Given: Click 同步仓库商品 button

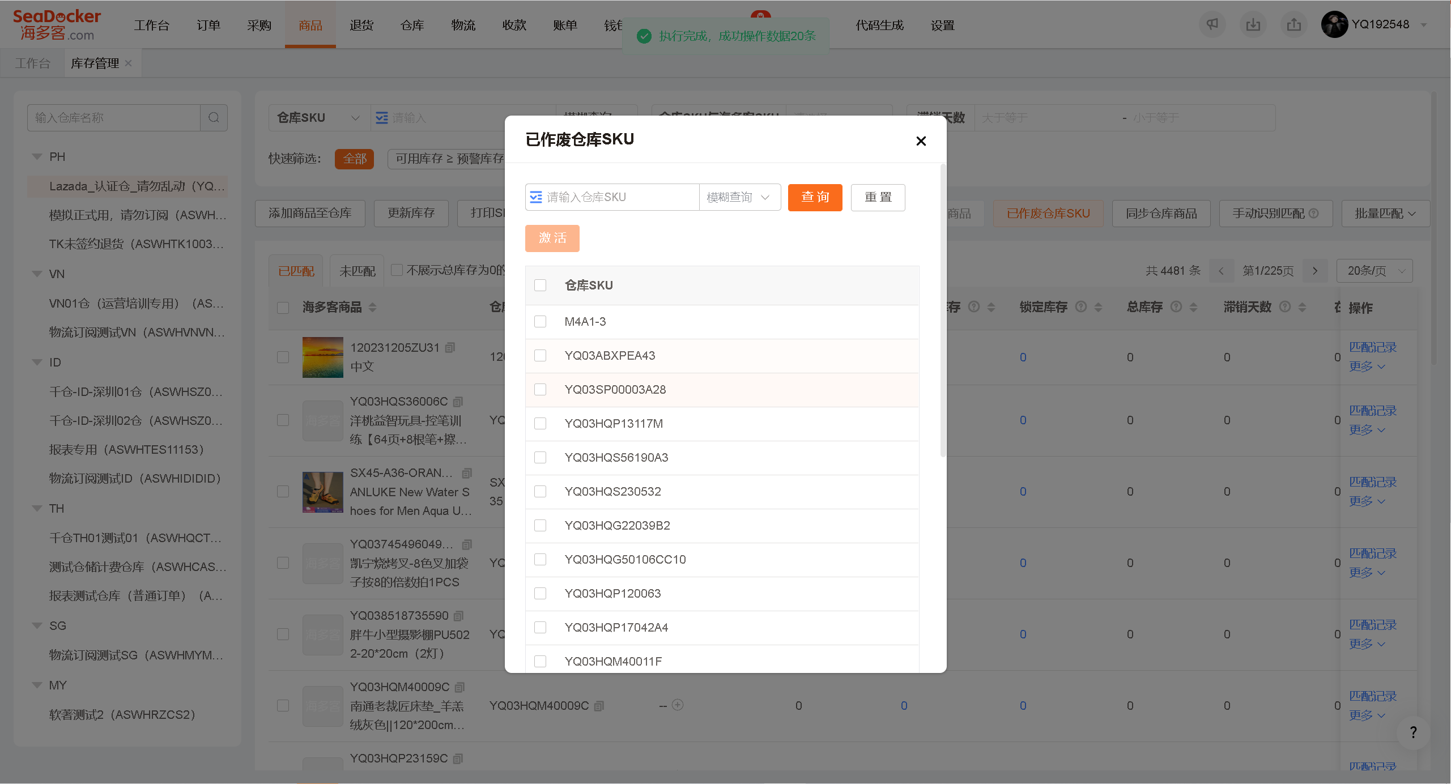Looking at the screenshot, I should pos(1161,214).
